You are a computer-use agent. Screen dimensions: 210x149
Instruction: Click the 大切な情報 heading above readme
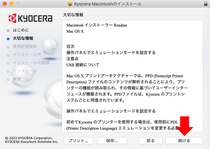pos(73,15)
